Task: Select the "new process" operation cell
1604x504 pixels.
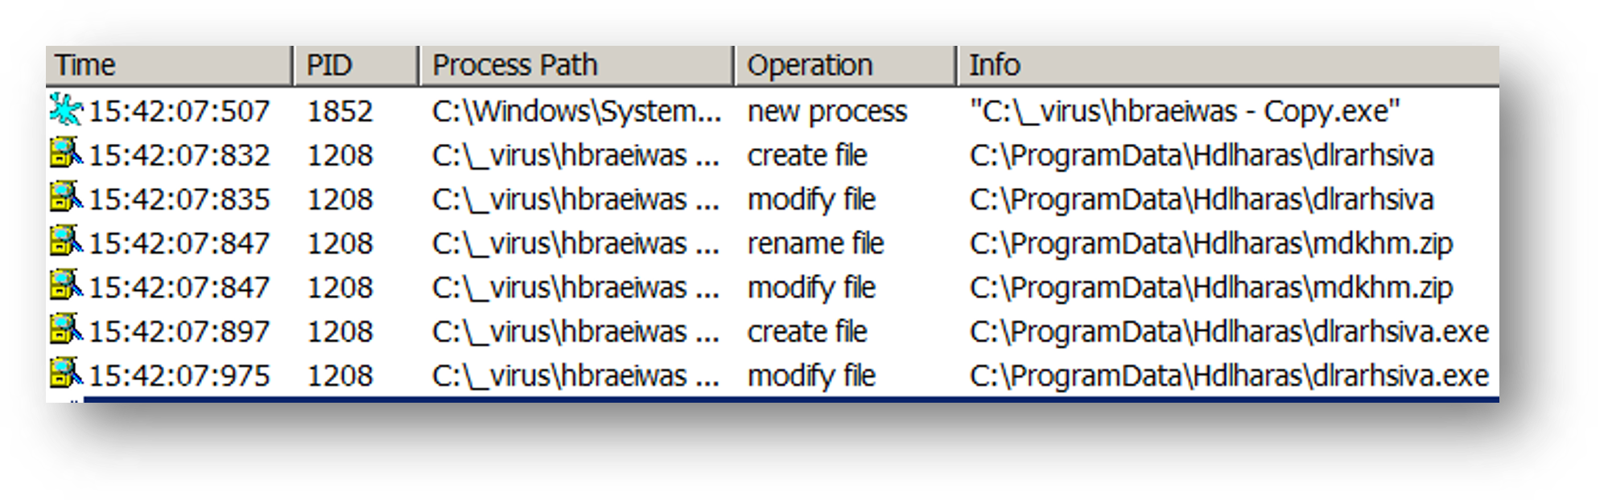Action: pos(827,112)
